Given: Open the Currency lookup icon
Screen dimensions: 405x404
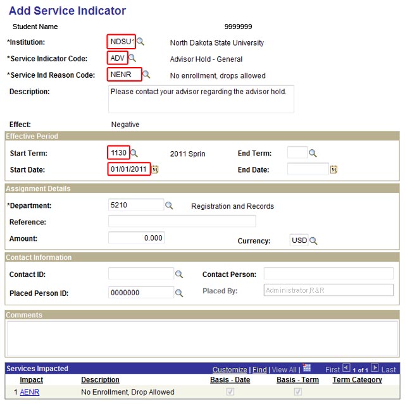Looking at the screenshot, I should click(313, 241).
